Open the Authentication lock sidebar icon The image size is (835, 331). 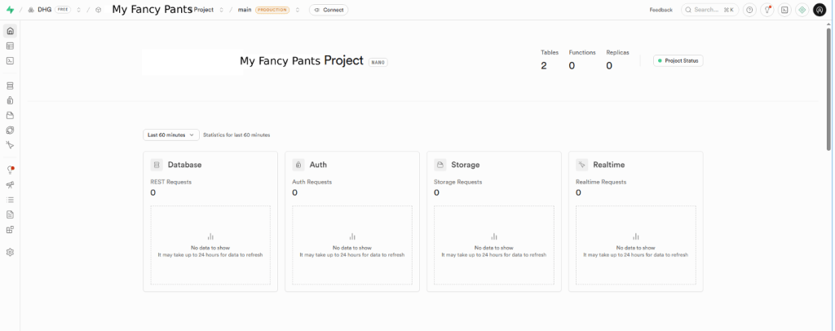(x=10, y=100)
